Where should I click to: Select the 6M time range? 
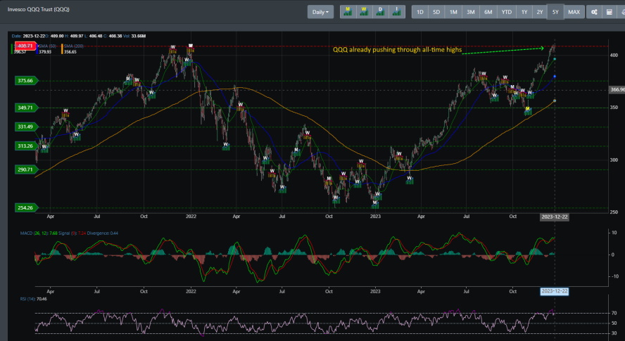488,12
